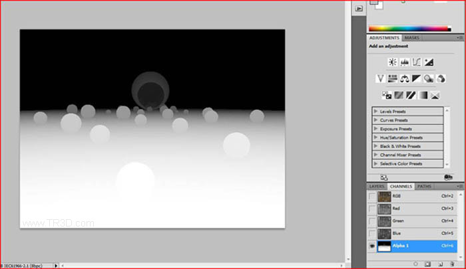Add a Posterize adjustment
The image size is (466, 269).
[x=399, y=96]
